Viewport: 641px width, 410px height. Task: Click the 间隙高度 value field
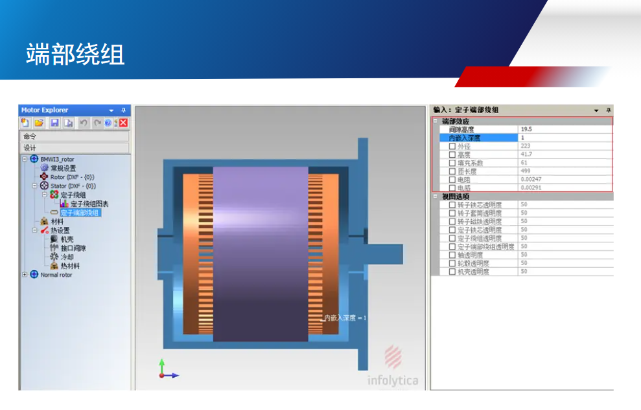pyautogui.click(x=564, y=129)
